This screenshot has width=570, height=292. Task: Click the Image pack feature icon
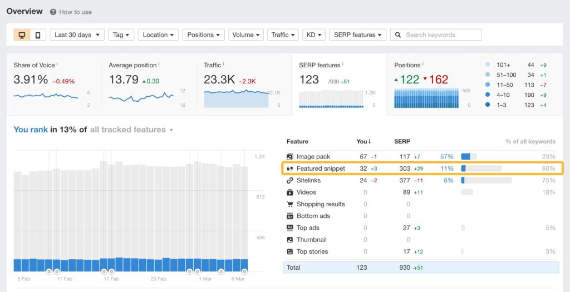pos(290,157)
